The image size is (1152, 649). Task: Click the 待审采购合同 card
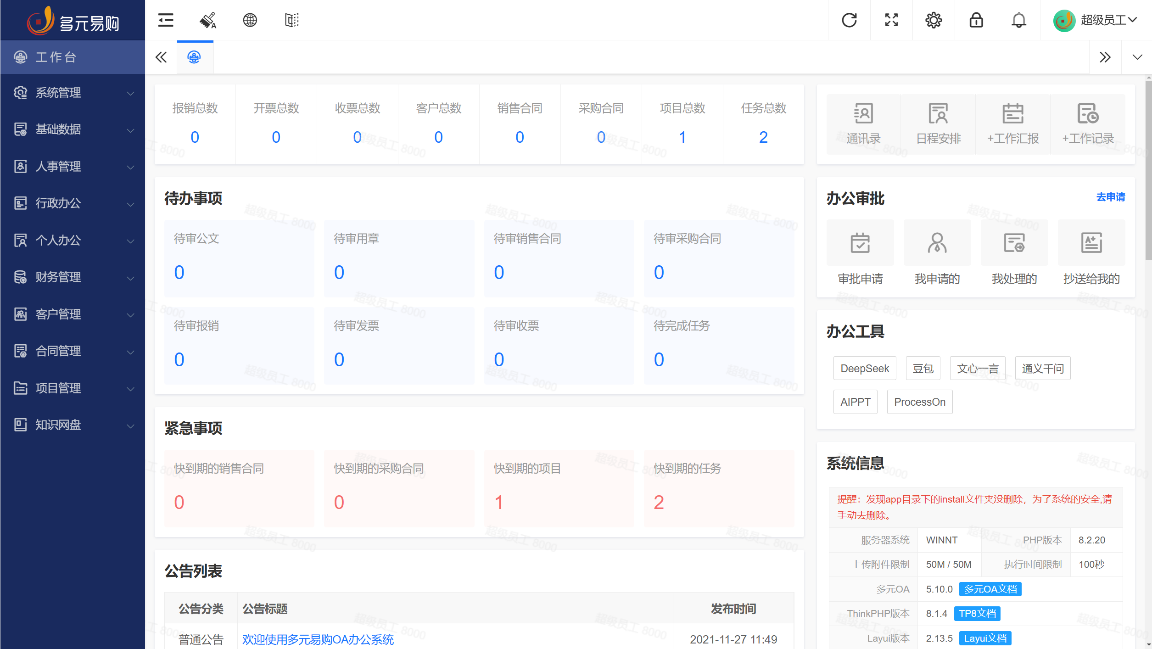click(x=719, y=258)
